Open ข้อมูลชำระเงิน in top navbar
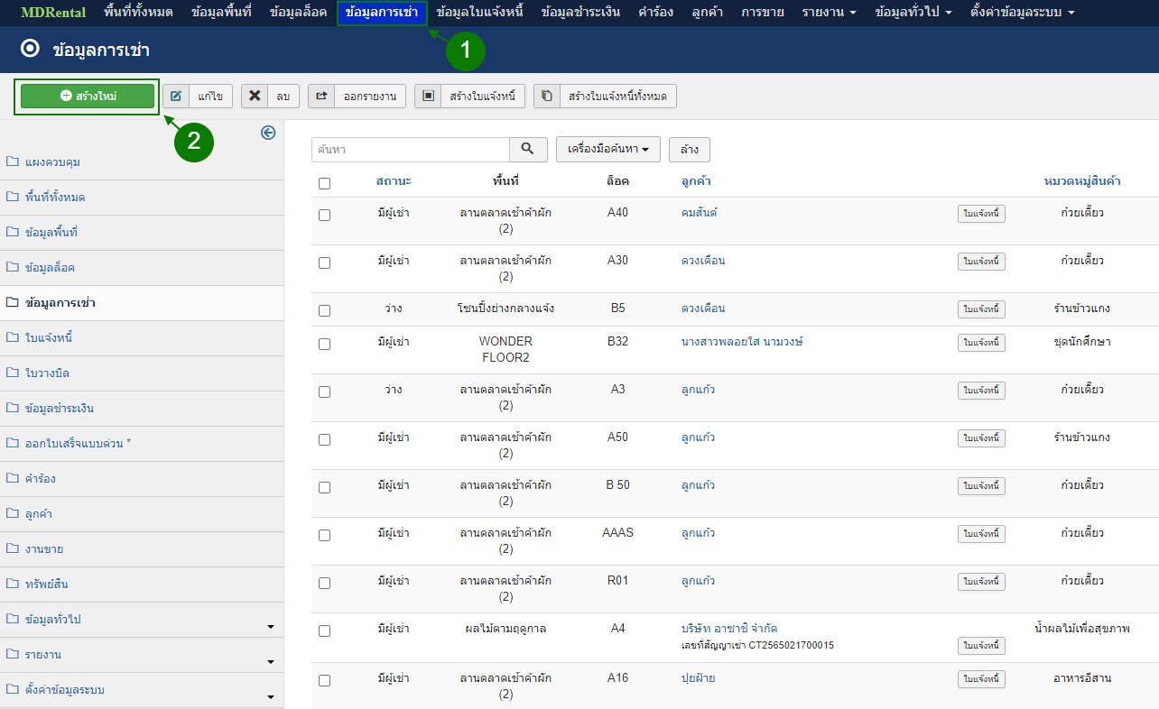1159x709 pixels. tap(580, 13)
